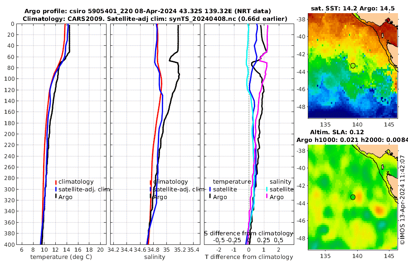Click the 'sat. SST: 14.2 Argo: 14.5' title
The height and width of the screenshot is (263, 408).
[353, 8]
